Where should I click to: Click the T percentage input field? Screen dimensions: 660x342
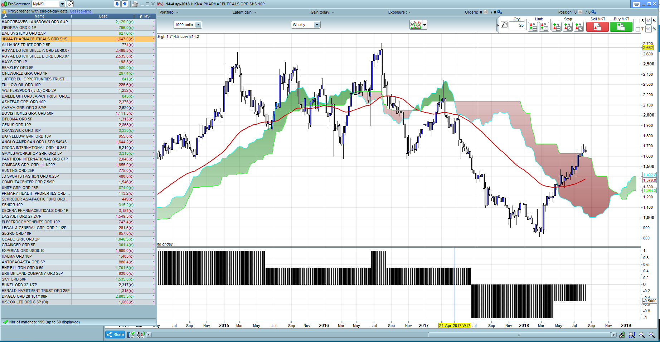pos(648,29)
